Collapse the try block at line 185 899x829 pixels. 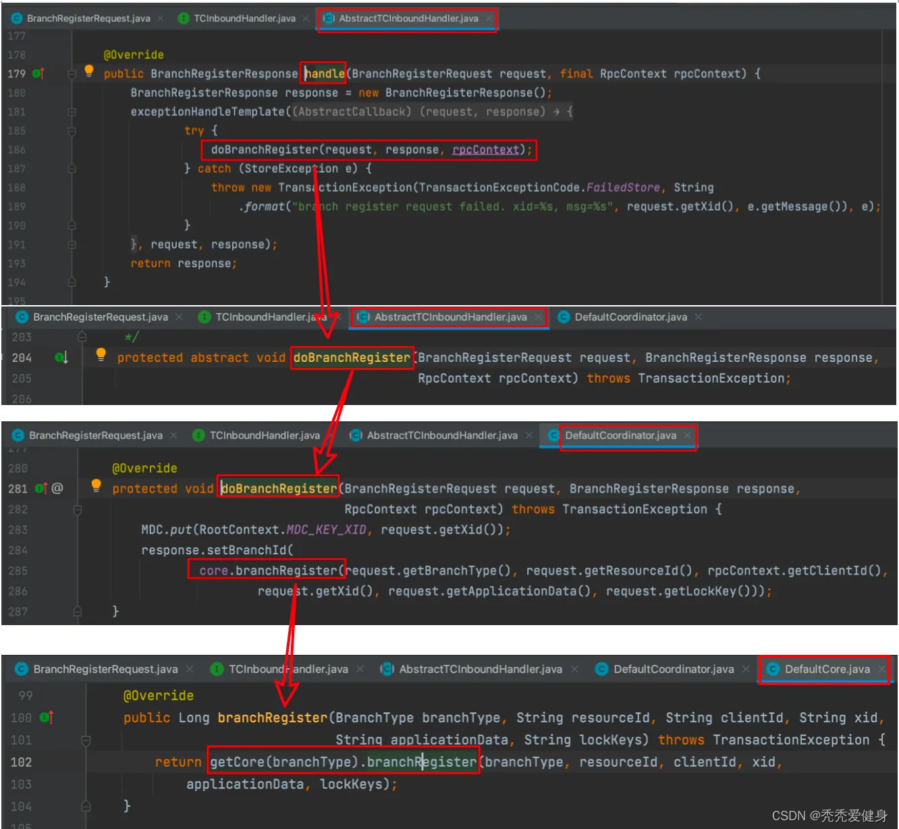[72, 131]
